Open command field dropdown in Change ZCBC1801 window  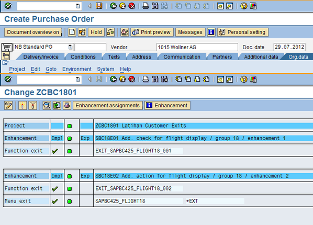pos(78,80)
